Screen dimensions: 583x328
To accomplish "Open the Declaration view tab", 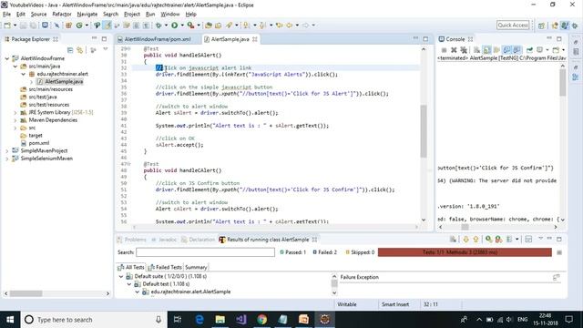I will pyautogui.click(x=199, y=240).
